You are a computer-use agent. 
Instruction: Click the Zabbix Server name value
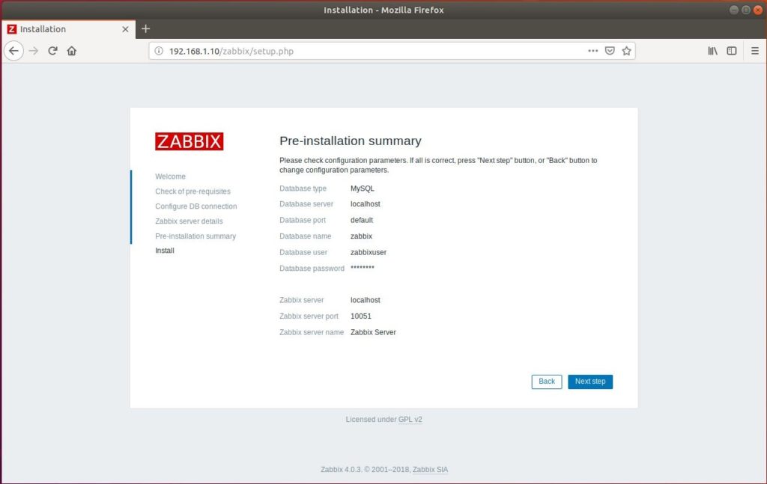pos(373,333)
